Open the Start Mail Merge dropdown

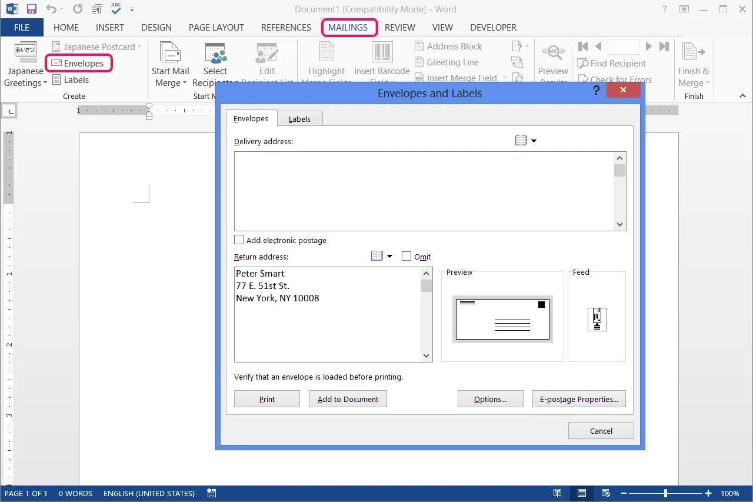click(170, 65)
